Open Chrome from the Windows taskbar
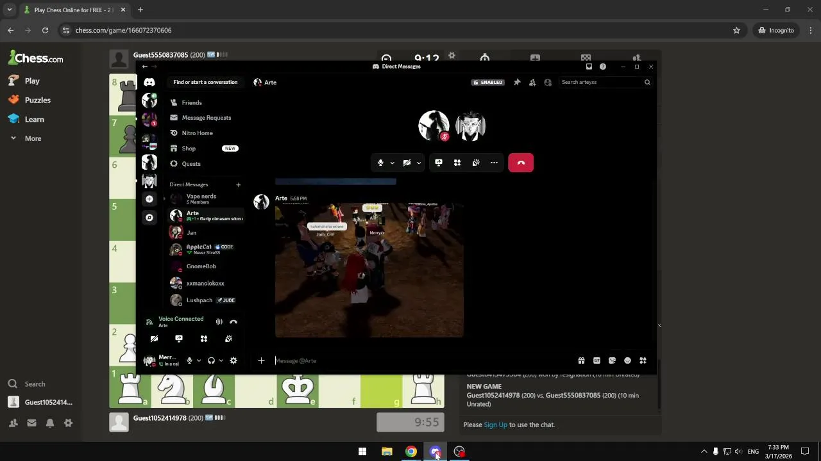 pyautogui.click(x=411, y=451)
